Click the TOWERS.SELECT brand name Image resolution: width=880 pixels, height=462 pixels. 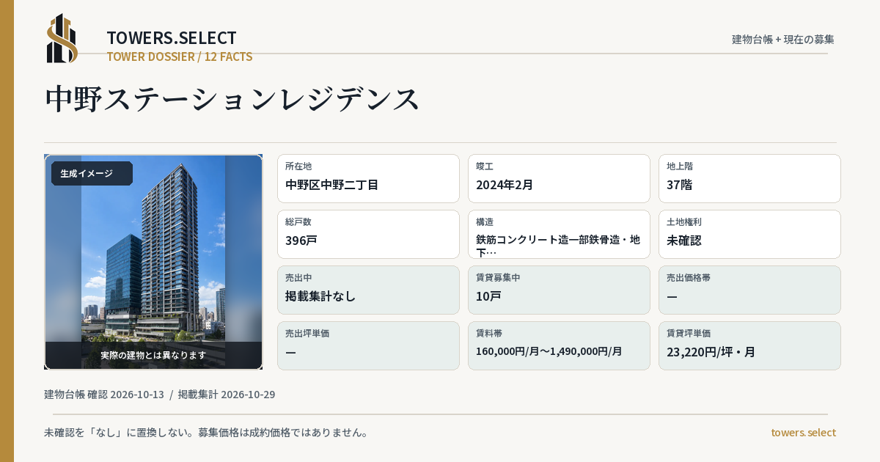[172, 38]
